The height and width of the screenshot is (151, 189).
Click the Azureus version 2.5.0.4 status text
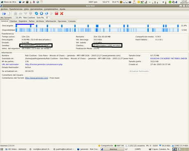coord(7,146)
